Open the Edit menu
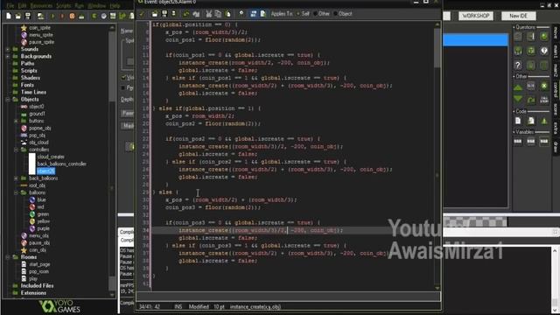The image size is (560, 315). [x=22, y=6]
